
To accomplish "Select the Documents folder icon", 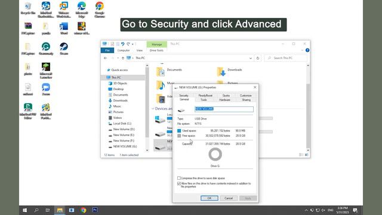I will pyautogui.click(x=161, y=72).
